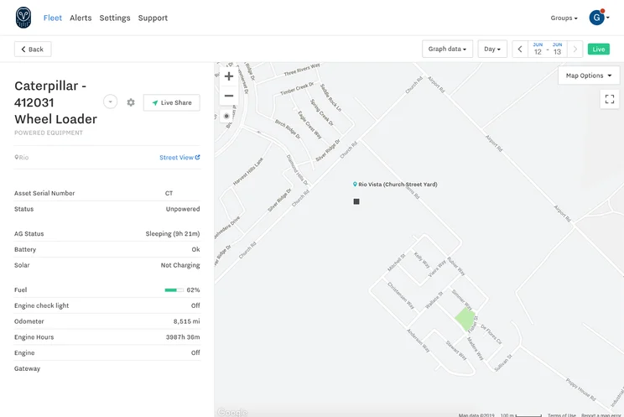This screenshot has width=624, height=417.
Task: Open the Map Options dropdown
Action: click(x=589, y=76)
